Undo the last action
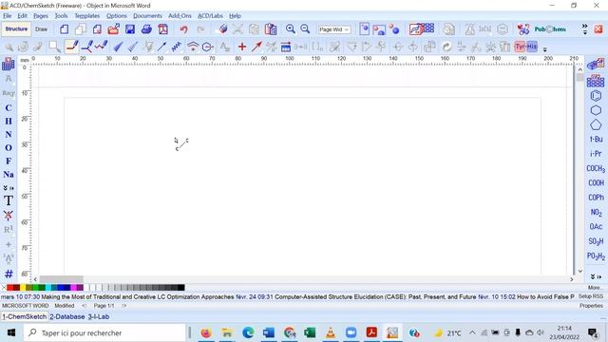The height and width of the screenshot is (342, 608). click(x=183, y=29)
